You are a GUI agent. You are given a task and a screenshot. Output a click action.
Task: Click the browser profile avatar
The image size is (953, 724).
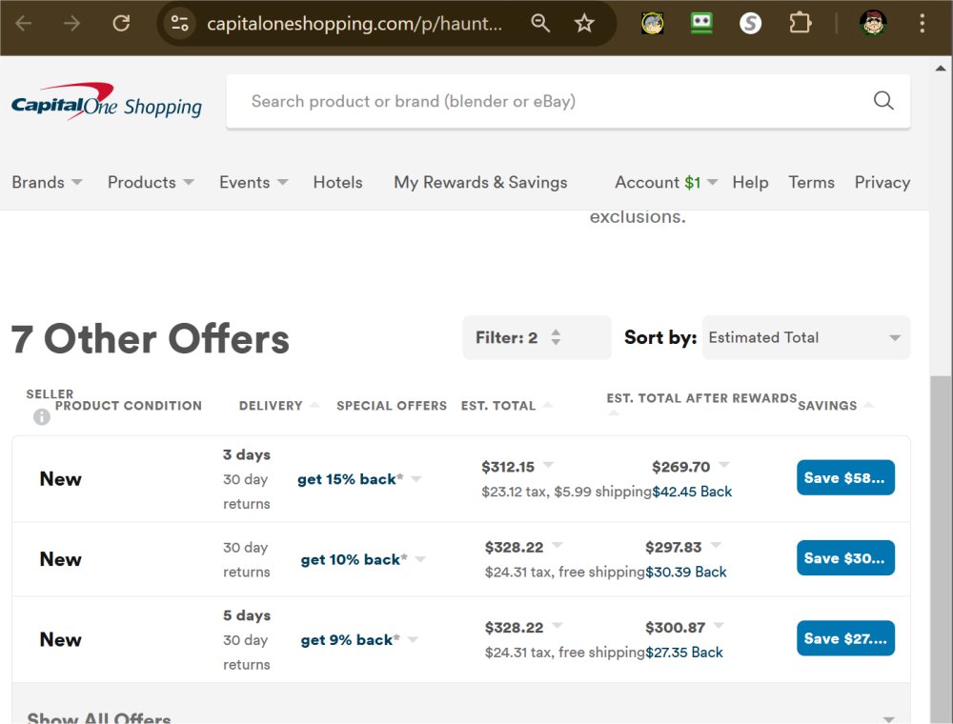(x=874, y=23)
